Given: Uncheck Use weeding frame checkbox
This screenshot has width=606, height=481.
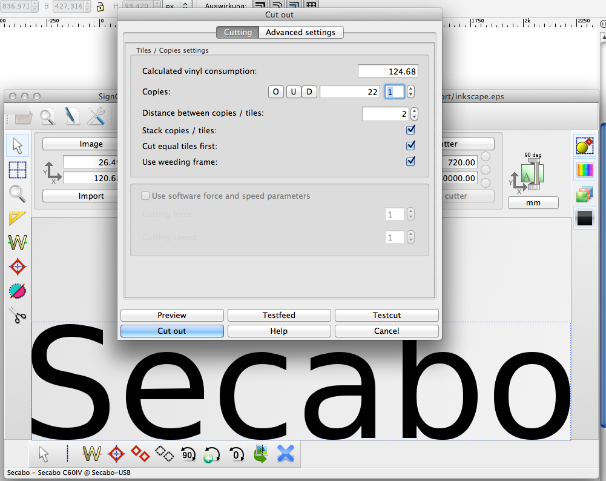Looking at the screenshot, I should 411,161.
